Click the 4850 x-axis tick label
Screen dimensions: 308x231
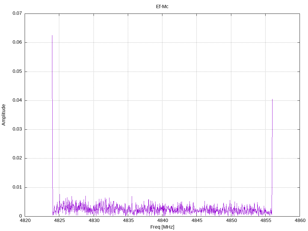pos(231,221)
